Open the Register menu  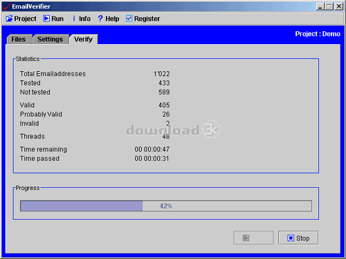(143, 19)
